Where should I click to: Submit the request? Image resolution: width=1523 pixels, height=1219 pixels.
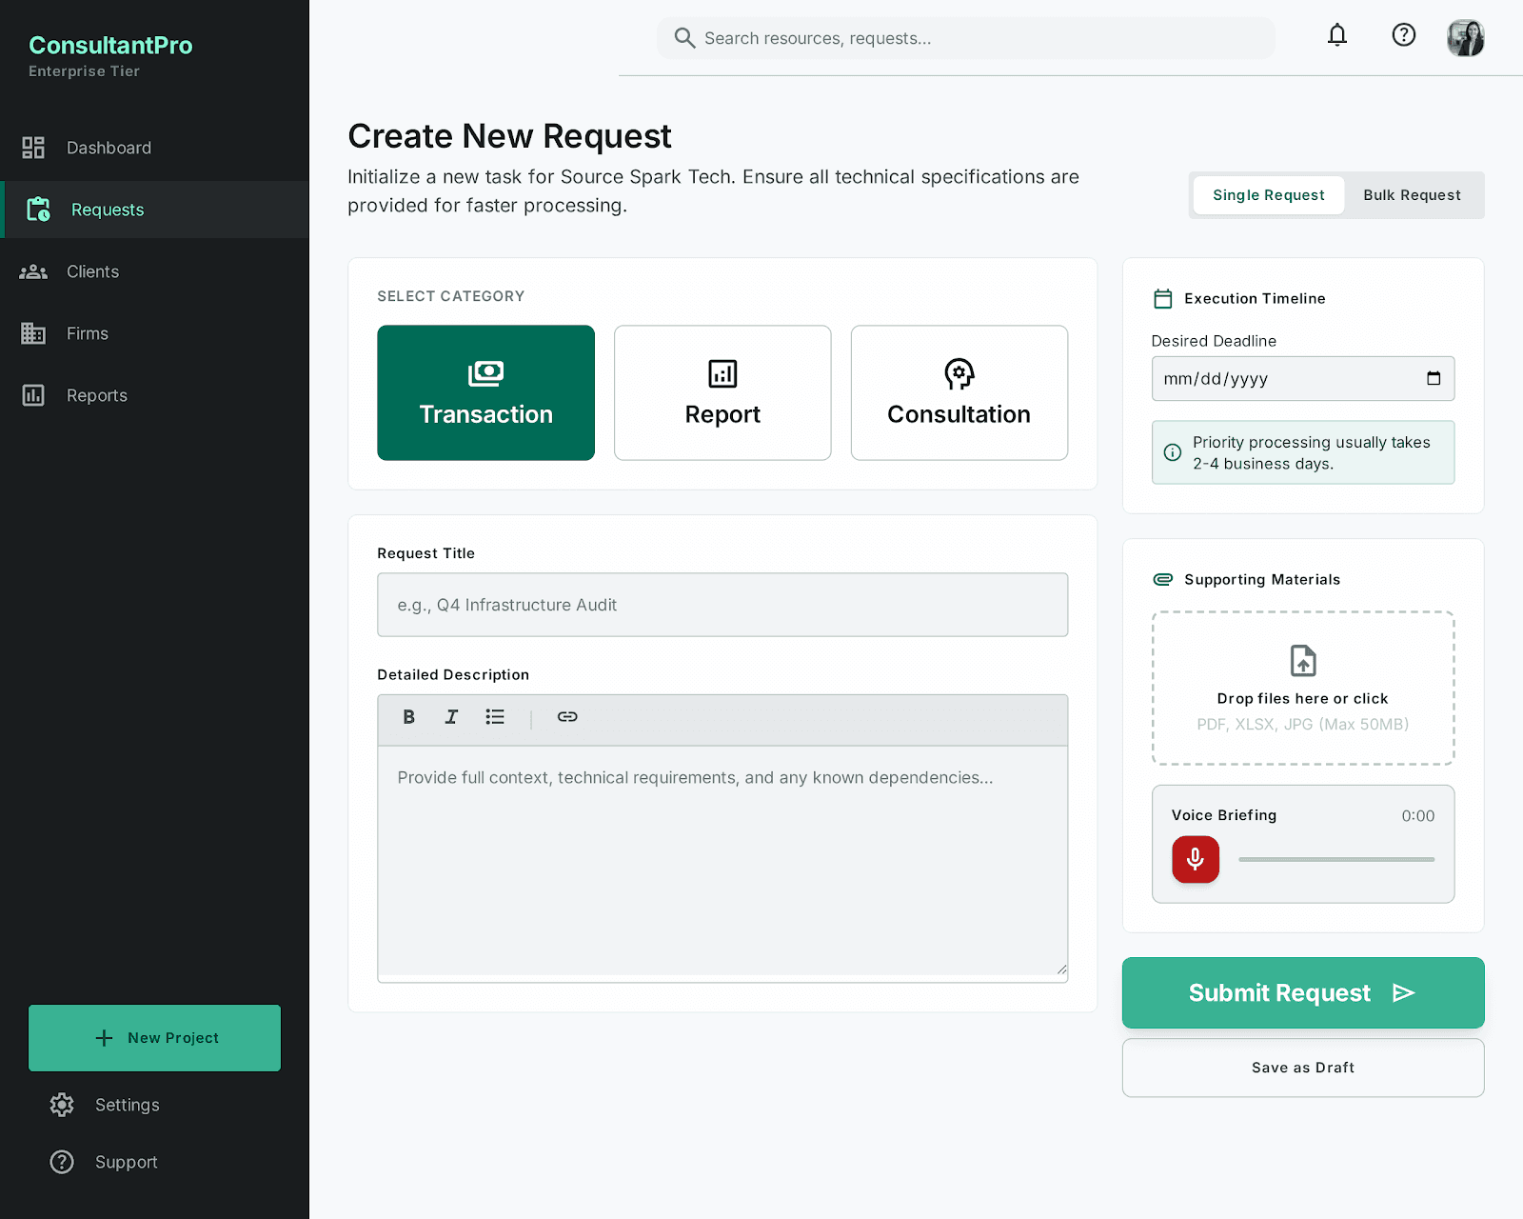click(x=1303, y=992)
